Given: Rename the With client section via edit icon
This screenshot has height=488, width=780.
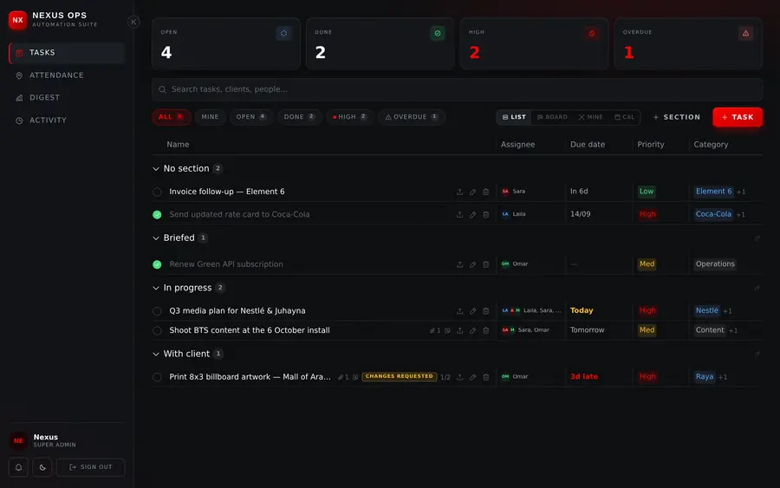Looking at the screenshot, I should point(757,355).
